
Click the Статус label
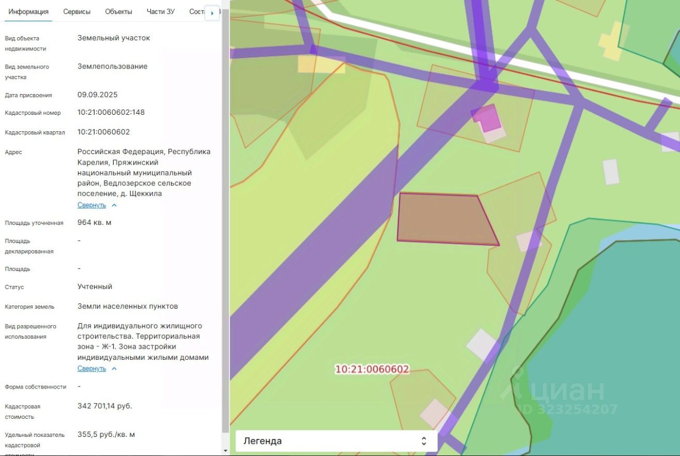tap(14, 287)
